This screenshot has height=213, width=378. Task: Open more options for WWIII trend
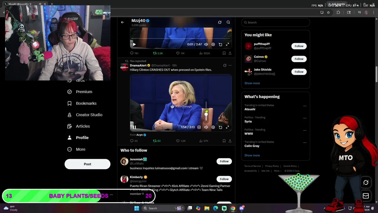point(305,130)
